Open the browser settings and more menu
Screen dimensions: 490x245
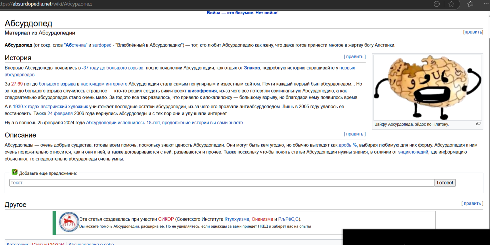pyautogui.click(x=486, y=4)
